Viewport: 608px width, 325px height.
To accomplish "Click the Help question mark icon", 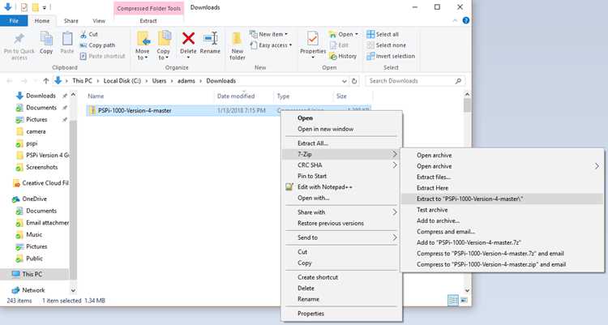I will [465, 20].
